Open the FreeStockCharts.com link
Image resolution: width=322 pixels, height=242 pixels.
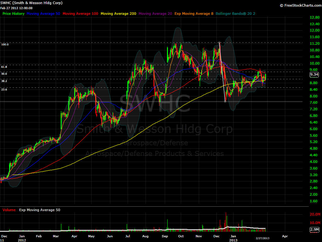point(300,5)
